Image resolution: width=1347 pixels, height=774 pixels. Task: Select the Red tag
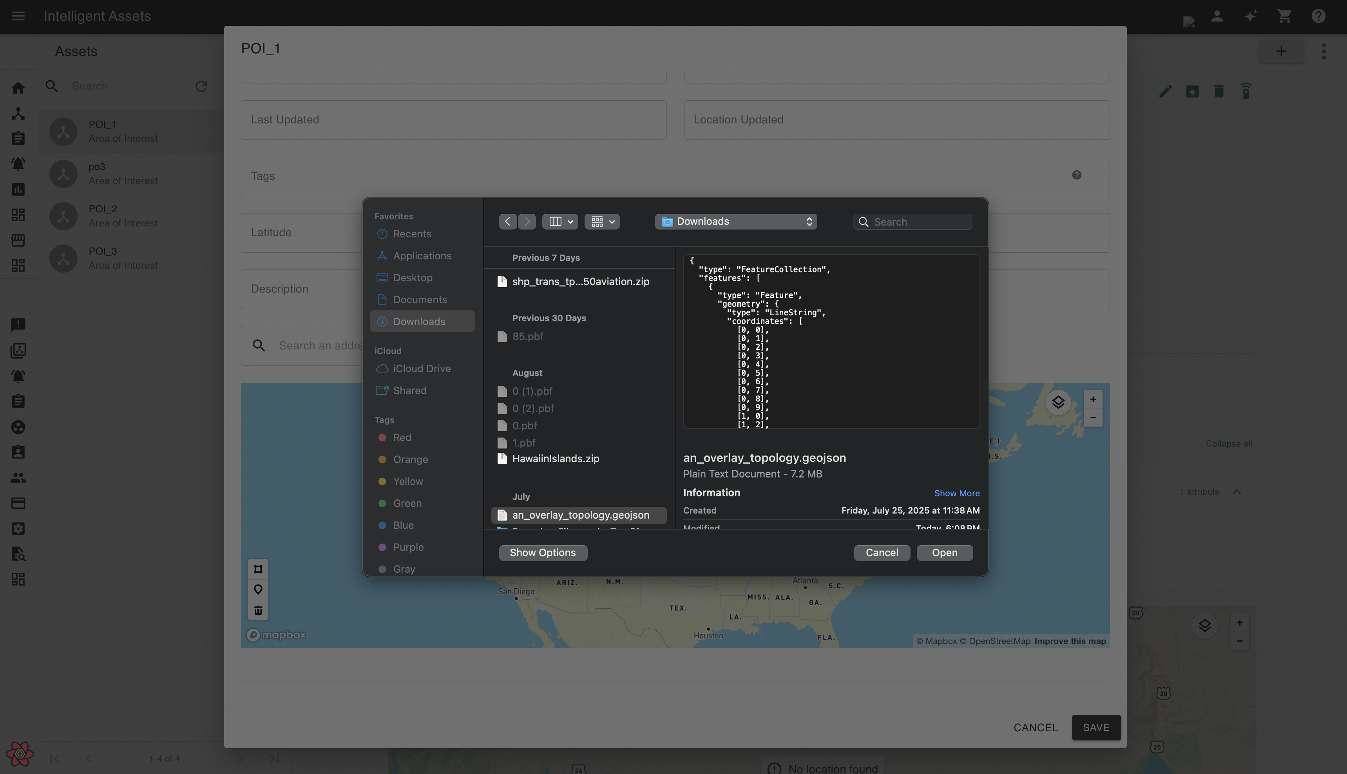[402, 438]
